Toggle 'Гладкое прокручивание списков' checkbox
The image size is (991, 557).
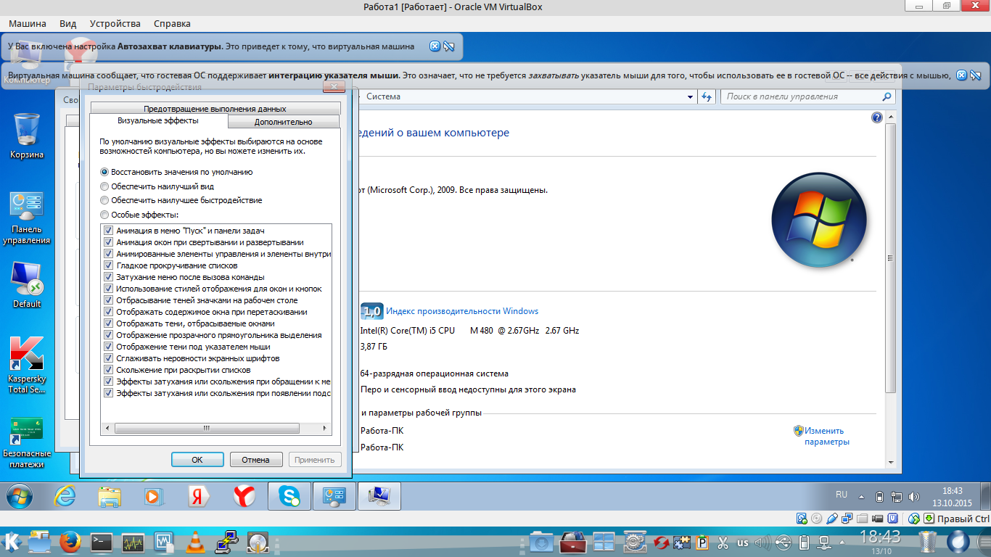pyautogui.click(x=109, y=265)
